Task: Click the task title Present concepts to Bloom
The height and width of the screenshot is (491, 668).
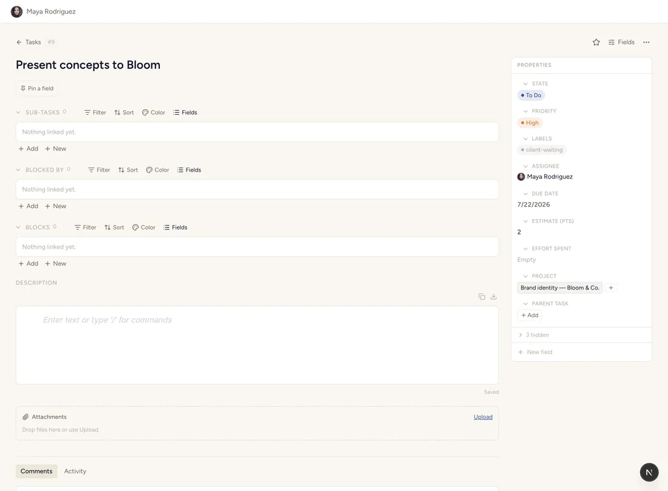Action: click(88, 65)
